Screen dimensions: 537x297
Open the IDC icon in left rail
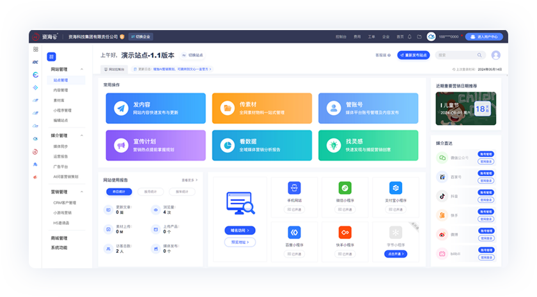[x=35, y=61]
